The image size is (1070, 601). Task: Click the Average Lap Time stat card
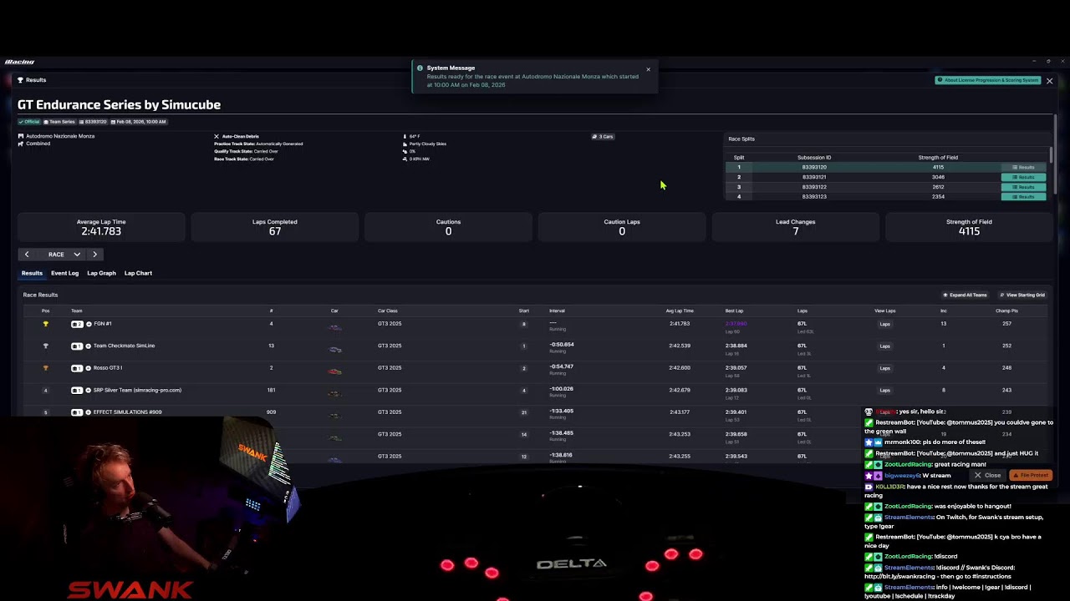click(x=101, y=227)
